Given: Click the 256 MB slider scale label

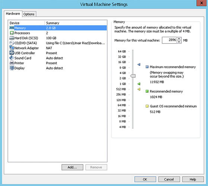Looking at the screenshot, I should (x=121, y=94).
